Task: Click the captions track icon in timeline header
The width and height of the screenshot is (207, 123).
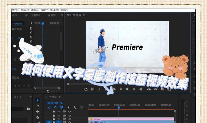Action: click(81, 107)
